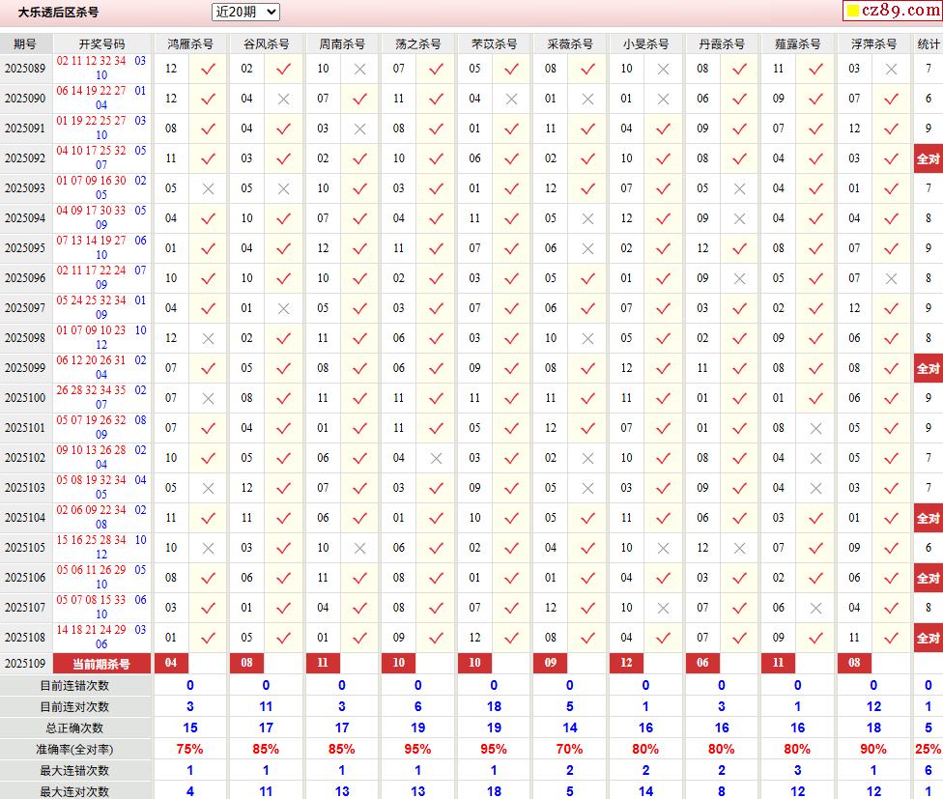Image resolution: width=943 pixels, height=799 pixels.
Task: Select issue number 2025109
Action: [25, 664]
